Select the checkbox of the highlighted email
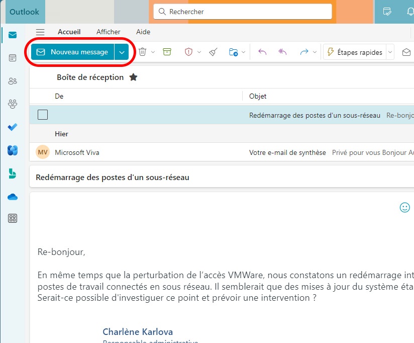The image size is (414, 343). tap(43, 115)
